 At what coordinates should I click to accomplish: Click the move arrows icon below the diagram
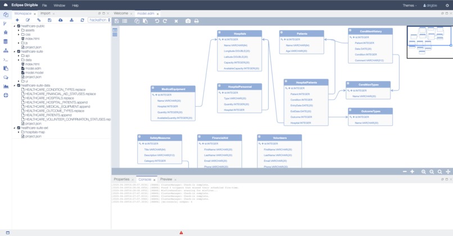448,171
